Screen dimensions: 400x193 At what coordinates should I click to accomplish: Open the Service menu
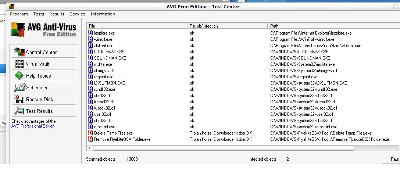77,14
